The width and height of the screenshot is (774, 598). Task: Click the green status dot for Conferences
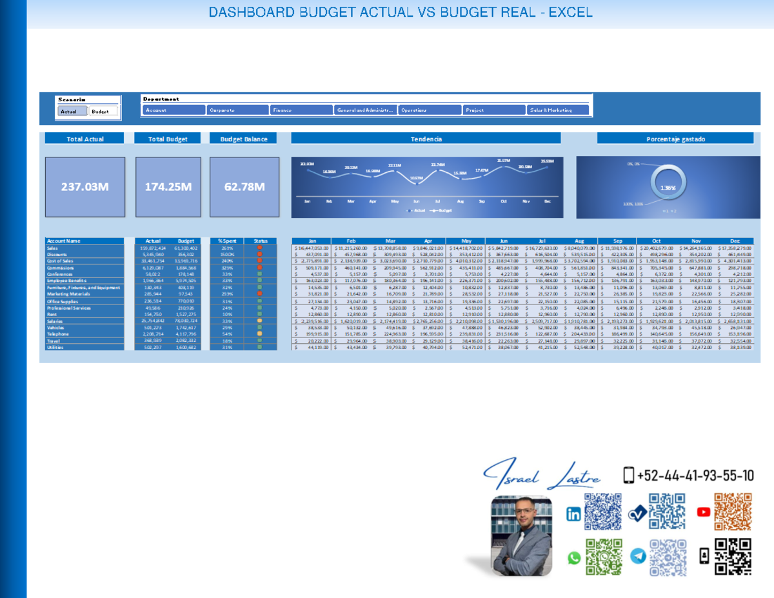[x=260, y=274]
